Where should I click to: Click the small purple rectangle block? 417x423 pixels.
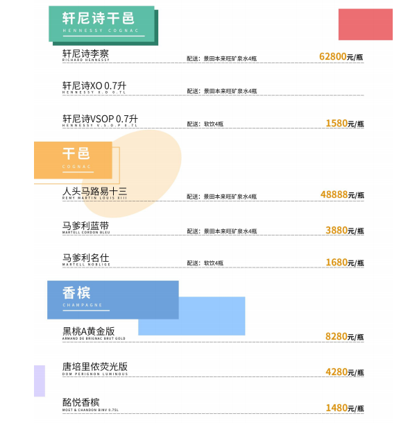(40, 381)
